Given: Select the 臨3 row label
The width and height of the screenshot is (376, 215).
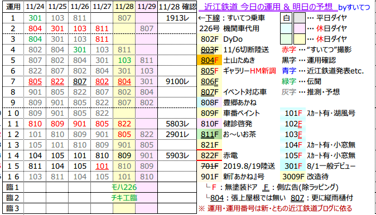Looking at the screenshot, I should pos(13,208).
